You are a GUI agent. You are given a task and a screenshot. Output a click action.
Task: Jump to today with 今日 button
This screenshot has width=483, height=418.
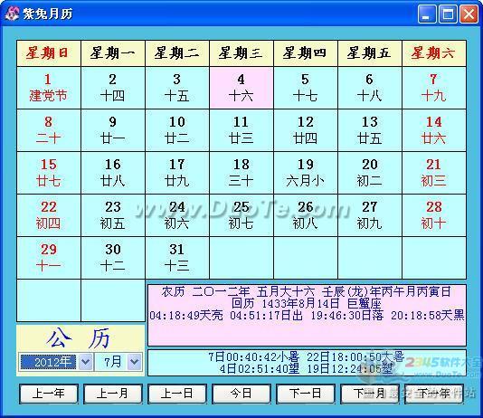pyautogui.click(x=241, y=394)
